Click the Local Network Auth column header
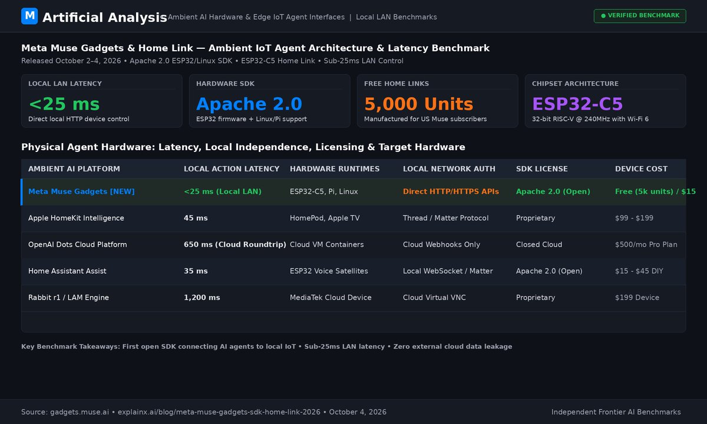 tap(450, 169)
